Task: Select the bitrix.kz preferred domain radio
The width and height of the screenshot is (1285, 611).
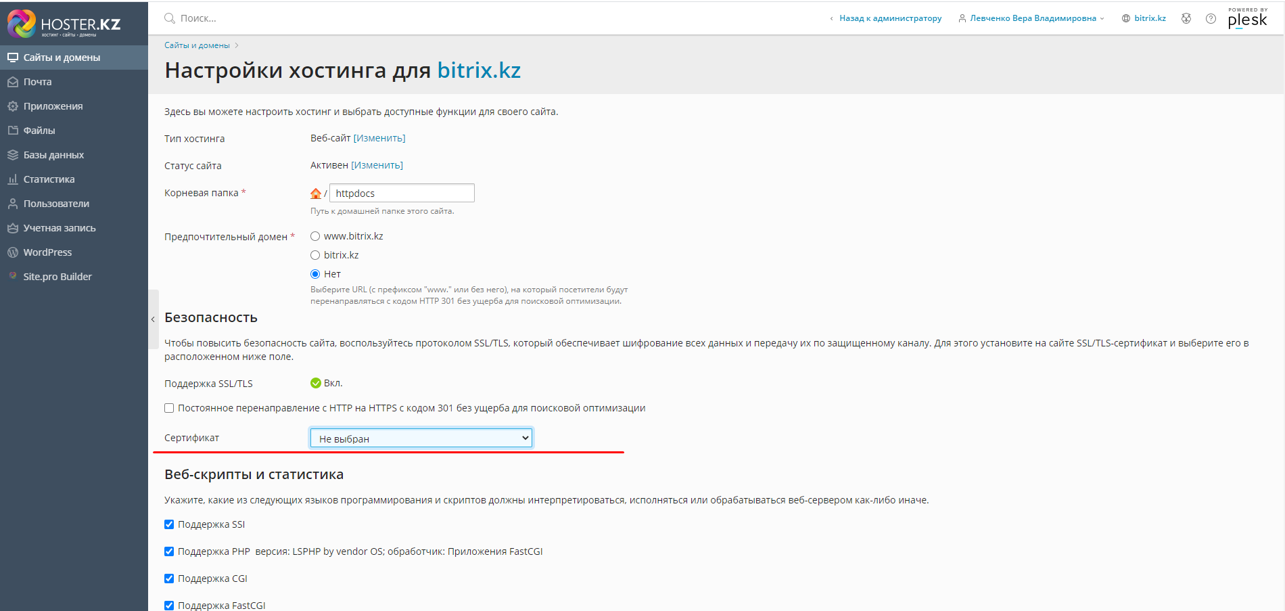Action: coord(315,255)
